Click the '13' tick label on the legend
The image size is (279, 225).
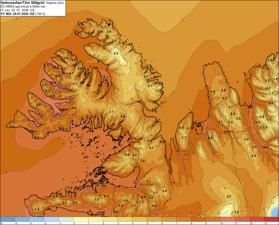[266, 223]
